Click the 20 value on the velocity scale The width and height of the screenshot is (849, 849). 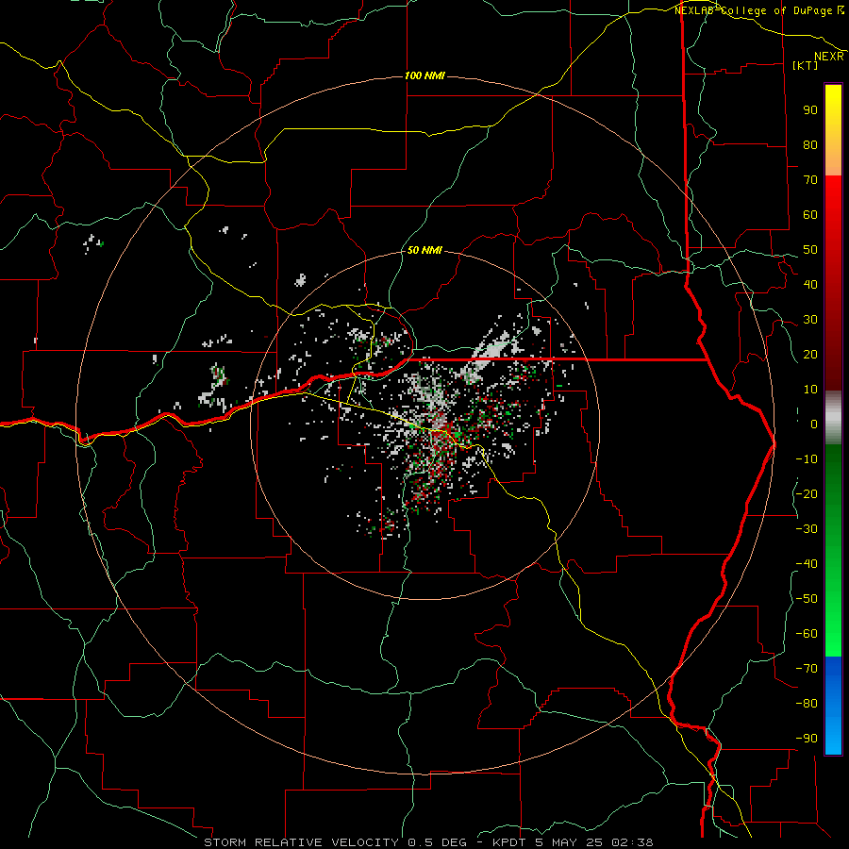pos(810,355)
